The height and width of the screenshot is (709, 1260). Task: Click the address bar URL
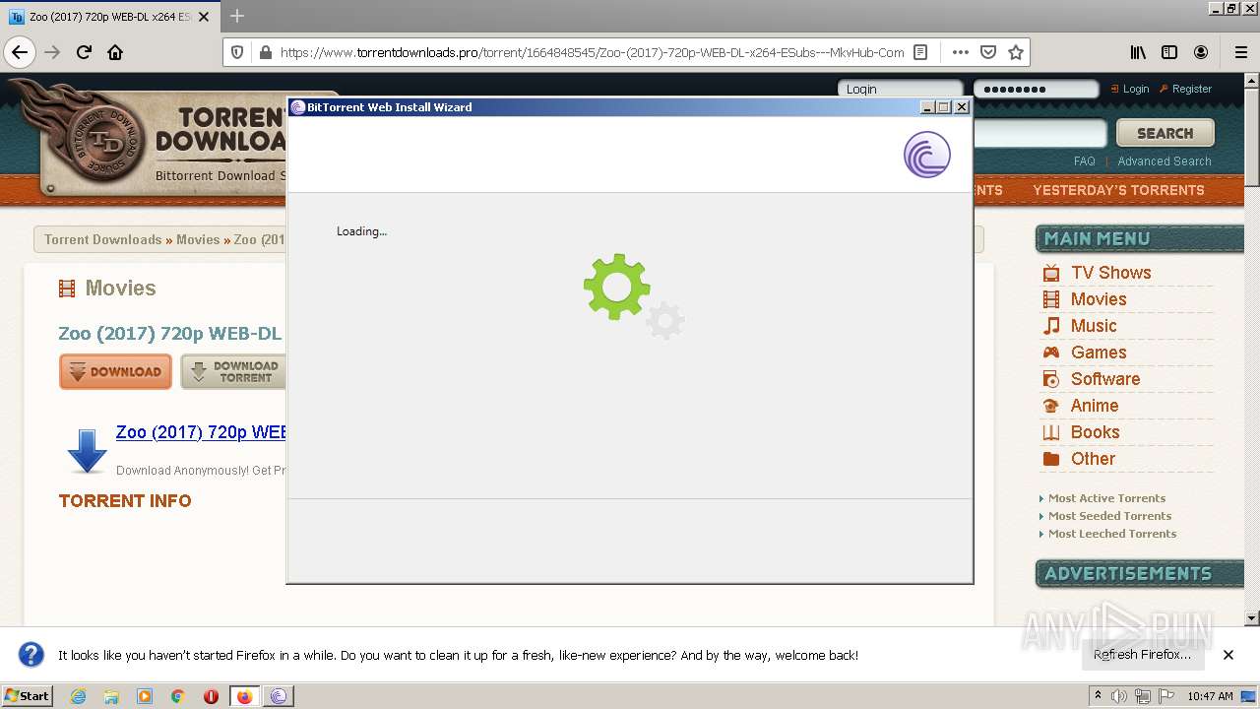pyautogui.click(x=592, y=52)
